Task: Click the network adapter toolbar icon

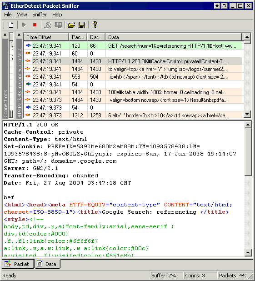Action: tap(58, 25)
